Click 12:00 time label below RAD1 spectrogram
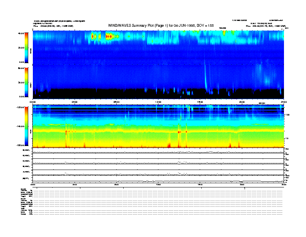This screenshot has height=237, width=306. 158,102
